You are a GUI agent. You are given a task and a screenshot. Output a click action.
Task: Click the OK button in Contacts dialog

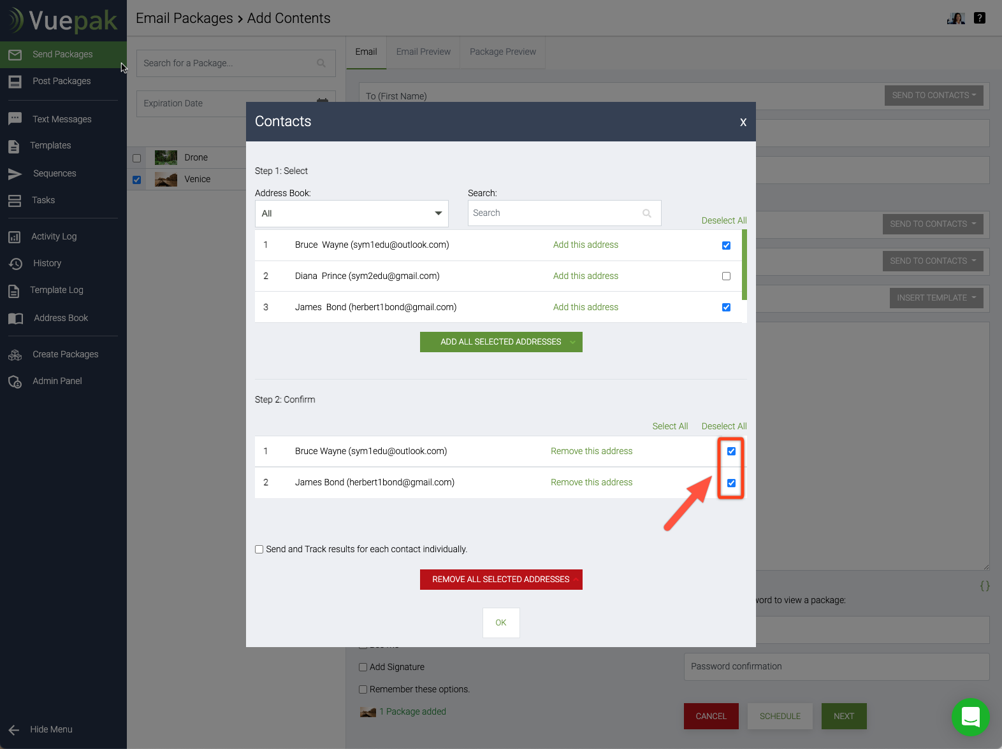tap(501, 622)
